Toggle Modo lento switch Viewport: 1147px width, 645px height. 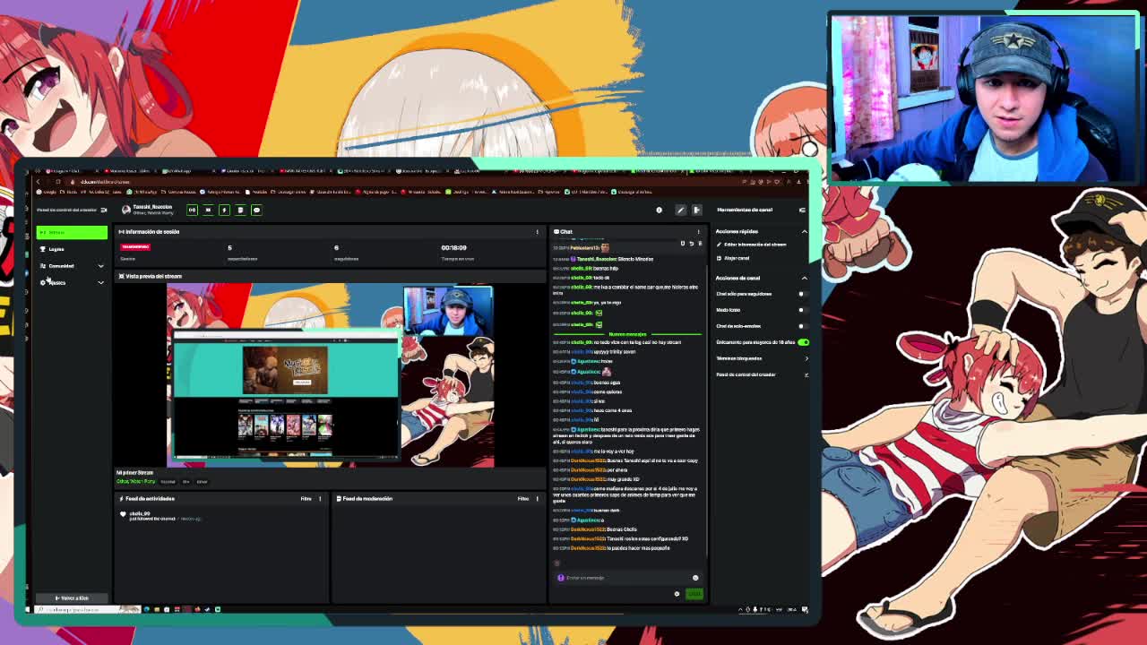(802, 310)
